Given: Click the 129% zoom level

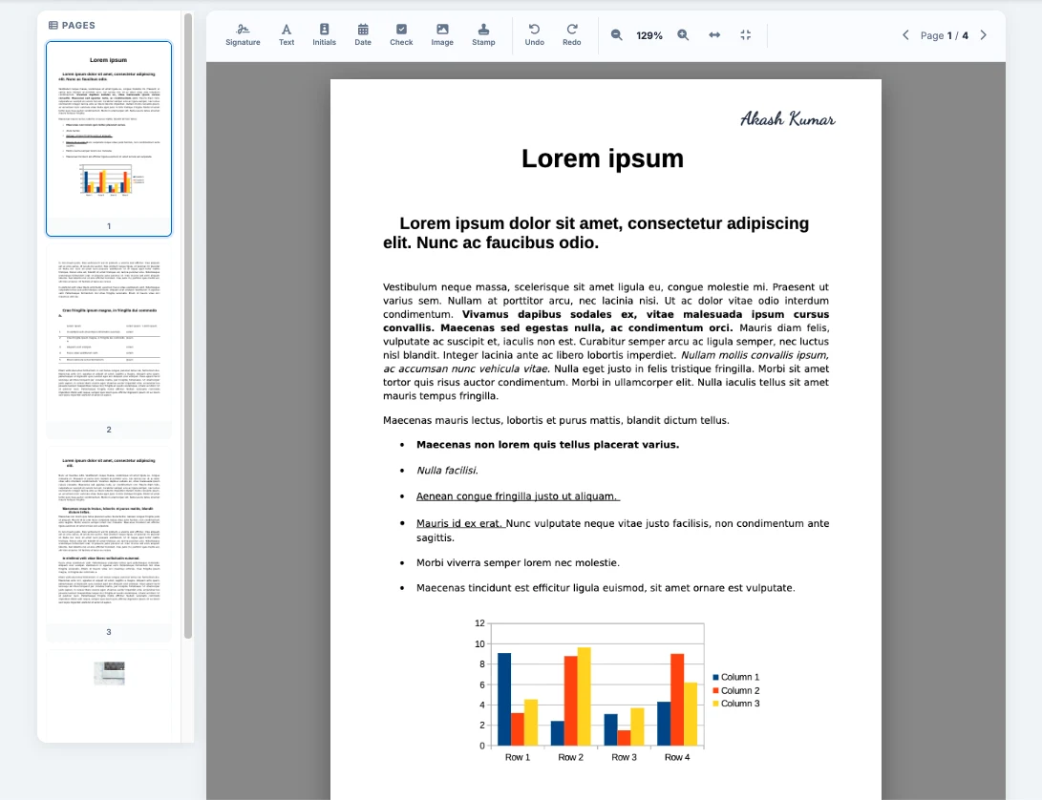Looking at the screenshot, I should point(649,36).
